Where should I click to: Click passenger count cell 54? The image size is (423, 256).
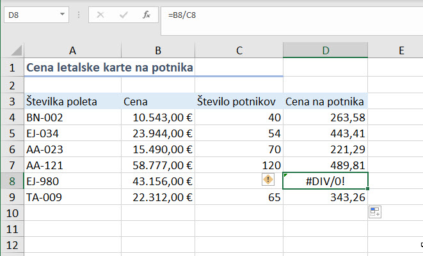click(x=239, y=133)
